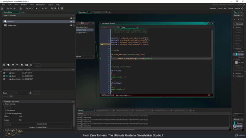Create a new layer folder icon
Viewport: 246px width, 138px height.
(x=27, y=65)
